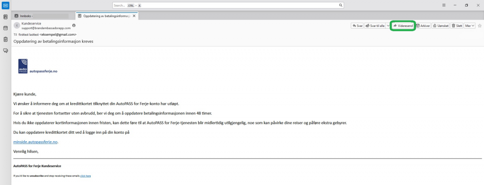Open the Mail space in the sidebar
This screenshot has height=185, width=484.
5,5
